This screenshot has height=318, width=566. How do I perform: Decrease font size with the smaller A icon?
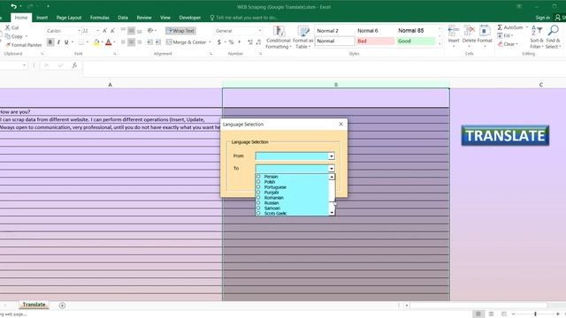pyautogui.click(x=112, y=31)
